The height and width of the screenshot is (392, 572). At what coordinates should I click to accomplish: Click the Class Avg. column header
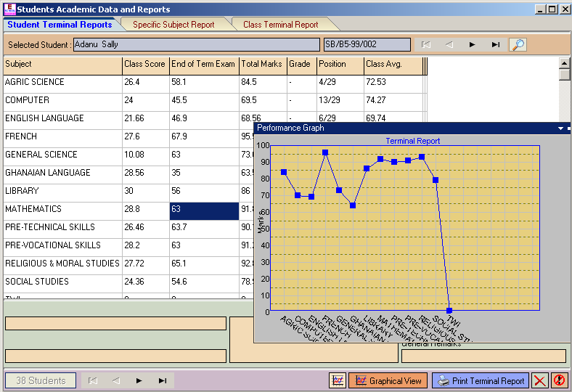[393, 66]
